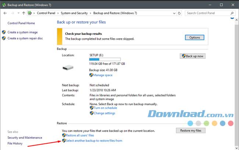Open Restore all users' files link
Screen dimensions: 239x150
point(80,135)
